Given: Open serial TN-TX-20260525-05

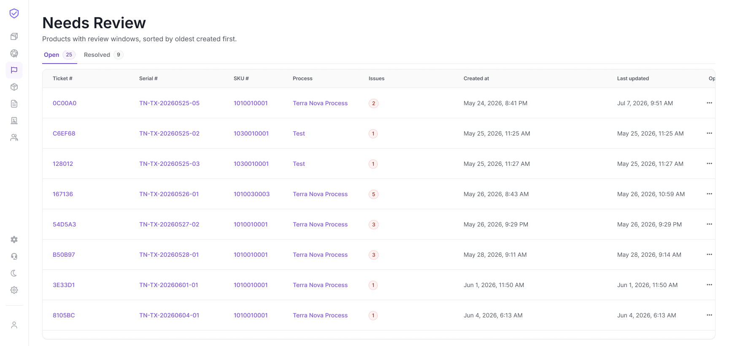Looking at the screenshot, I should [169, 103].
